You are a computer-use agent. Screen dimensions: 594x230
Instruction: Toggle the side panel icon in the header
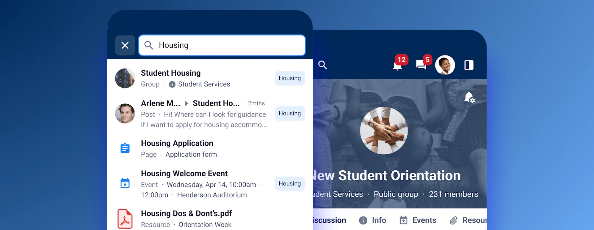coord(469,65)
